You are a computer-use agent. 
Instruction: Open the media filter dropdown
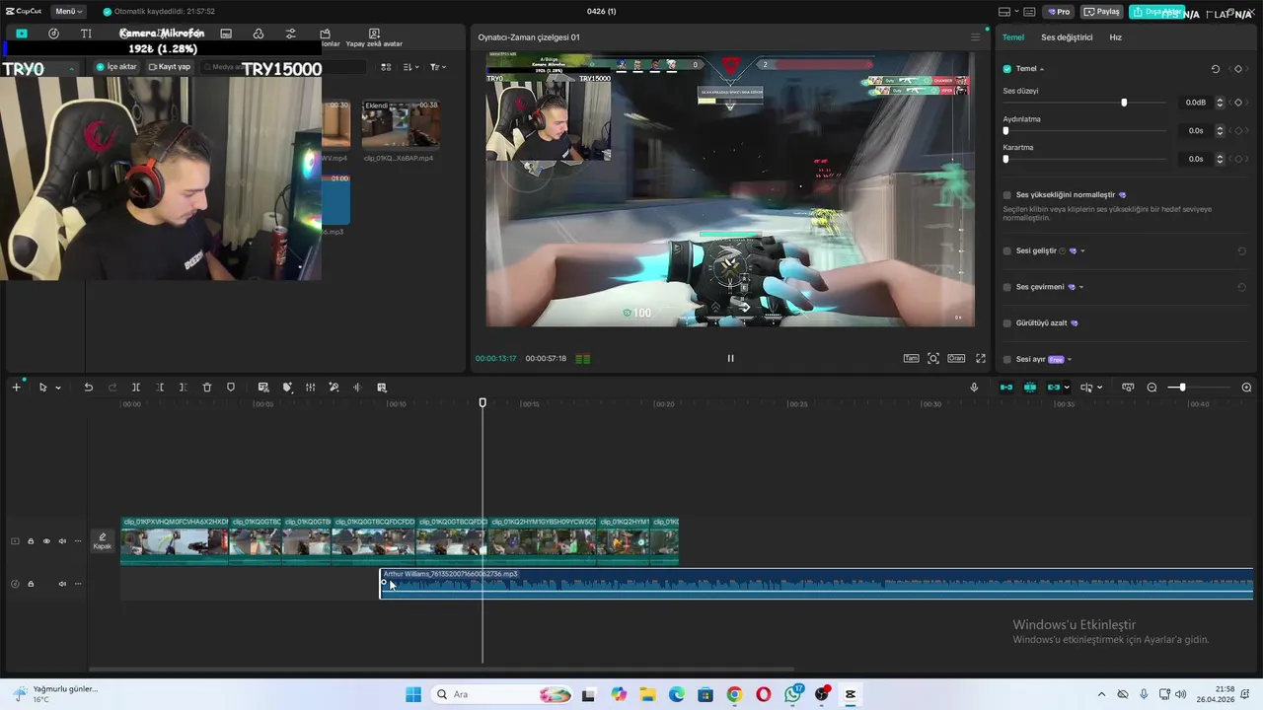(437, 67)
